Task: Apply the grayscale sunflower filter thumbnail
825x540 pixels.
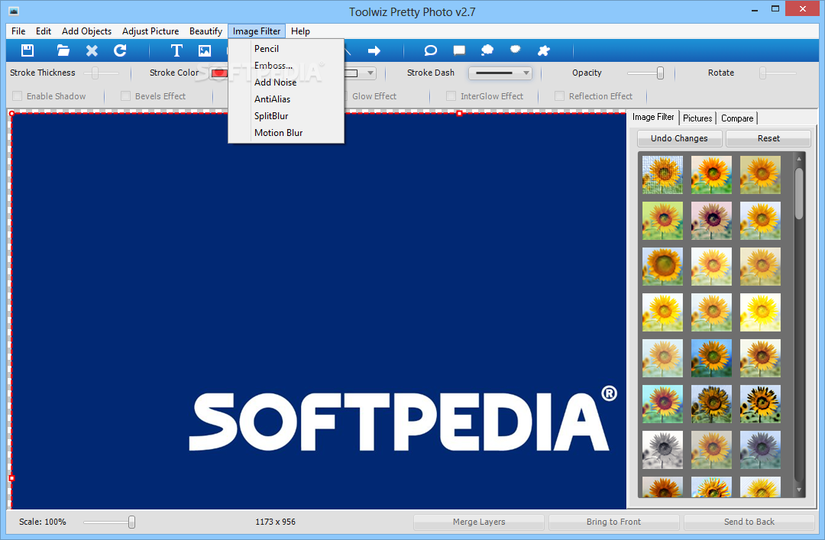Action: point(662,450)
